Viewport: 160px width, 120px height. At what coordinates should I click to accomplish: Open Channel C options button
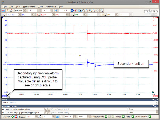(x=72, y=15)
